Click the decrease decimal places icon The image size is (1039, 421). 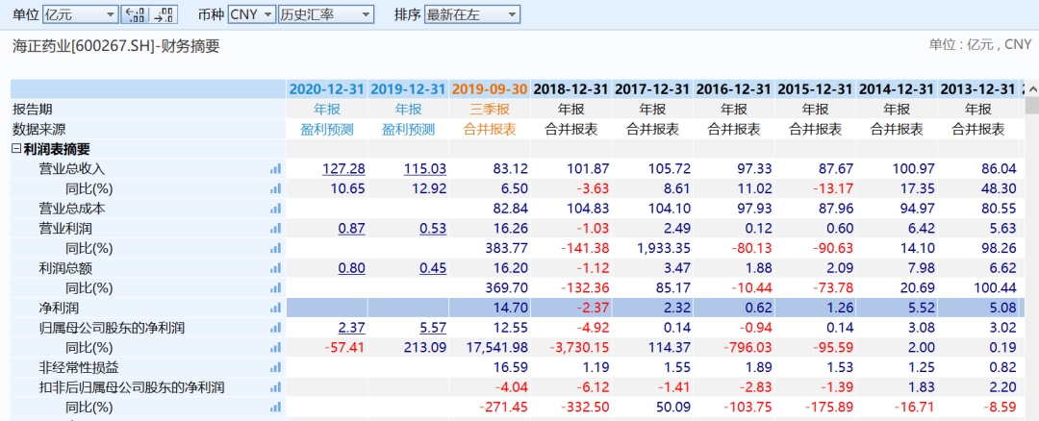point(163,13)
